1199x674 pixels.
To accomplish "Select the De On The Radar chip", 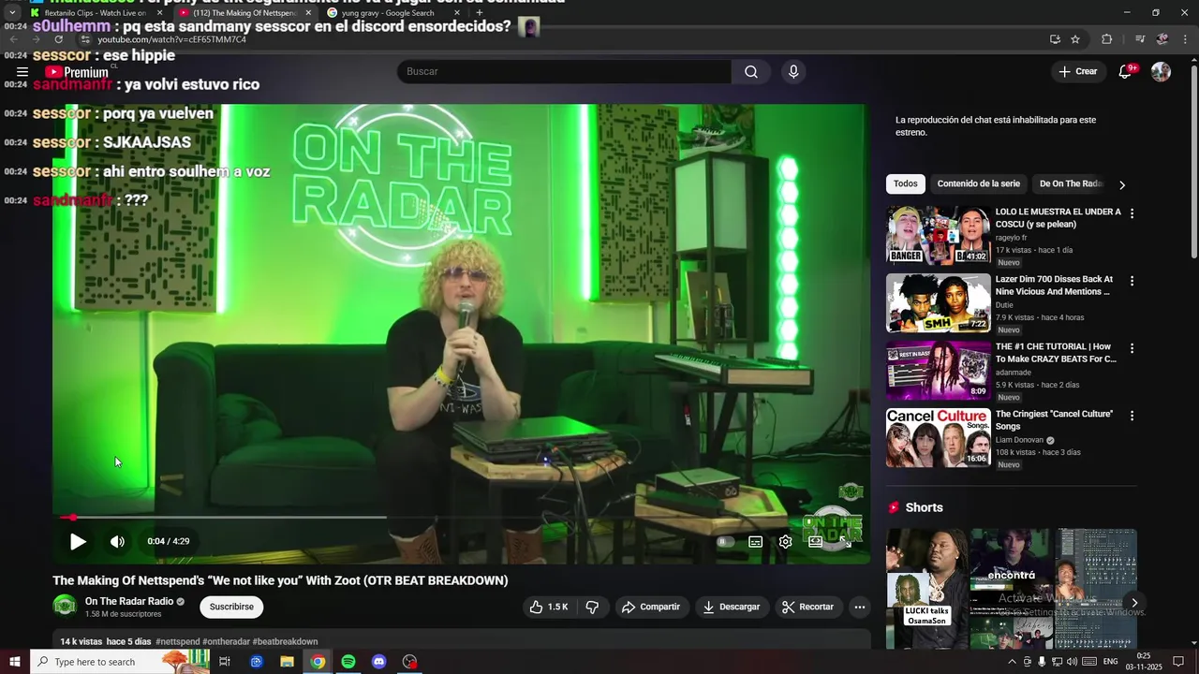I will [1071, 184].
